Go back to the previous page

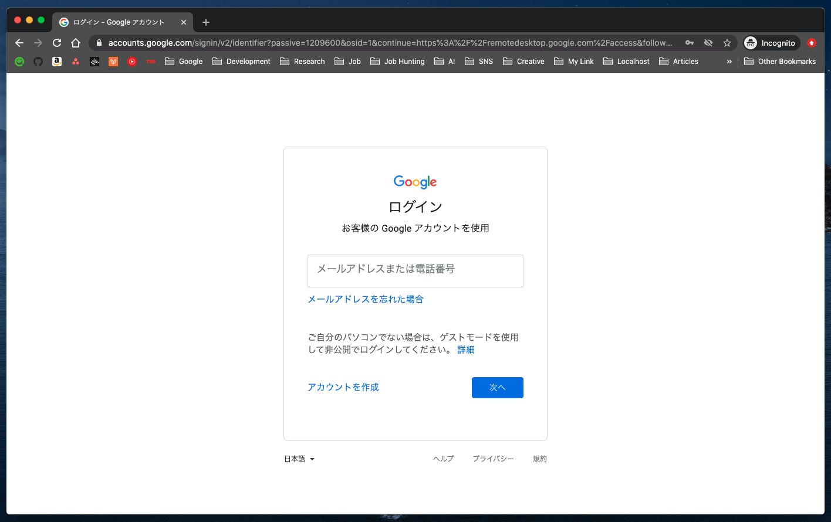tap(19, 43)
